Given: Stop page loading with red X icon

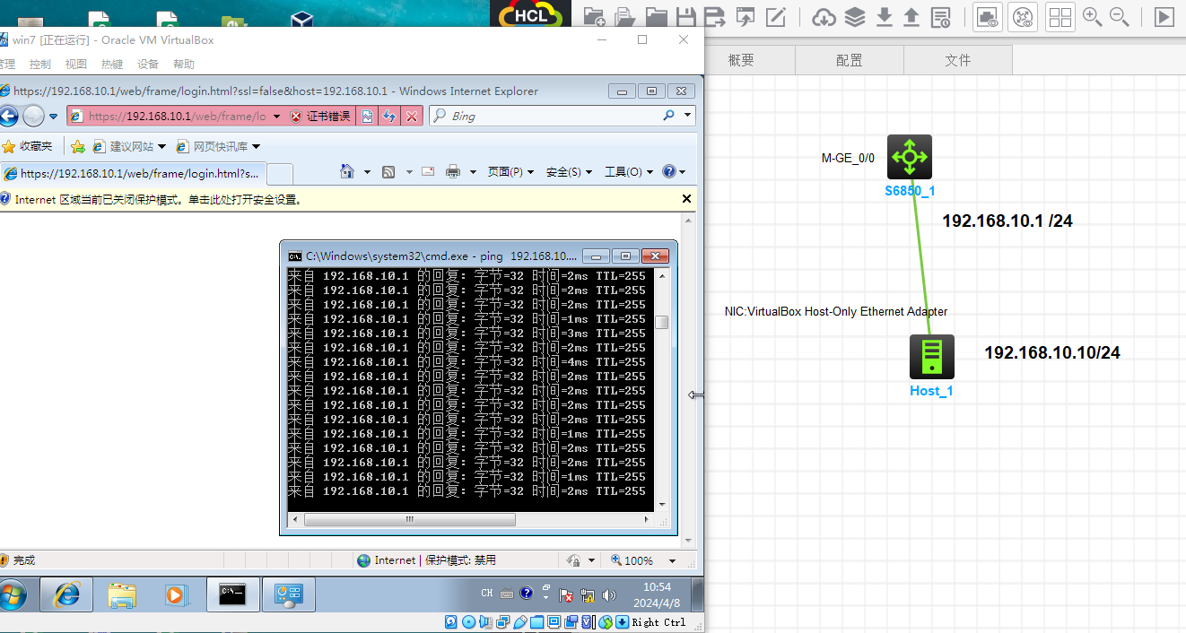Looking at the screenshot, I should pos(412,116).
